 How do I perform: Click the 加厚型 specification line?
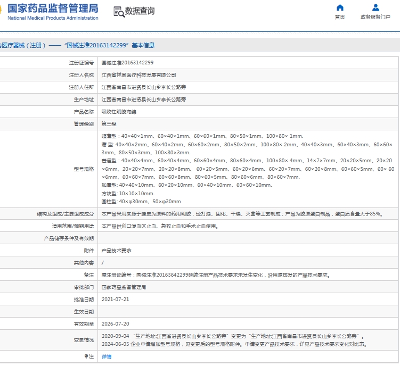(187, 185)
